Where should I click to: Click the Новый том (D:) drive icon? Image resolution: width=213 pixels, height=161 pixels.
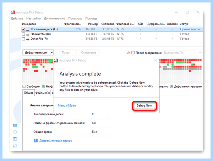pos(28,34)
